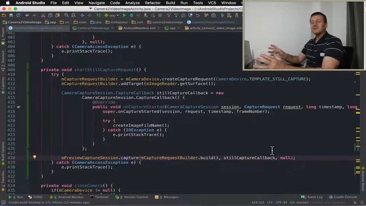Open the Analyze menu

132,3
